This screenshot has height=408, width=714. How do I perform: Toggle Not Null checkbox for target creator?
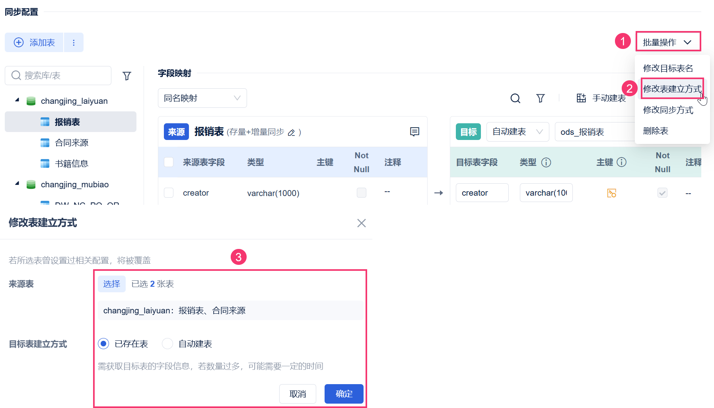662,193
